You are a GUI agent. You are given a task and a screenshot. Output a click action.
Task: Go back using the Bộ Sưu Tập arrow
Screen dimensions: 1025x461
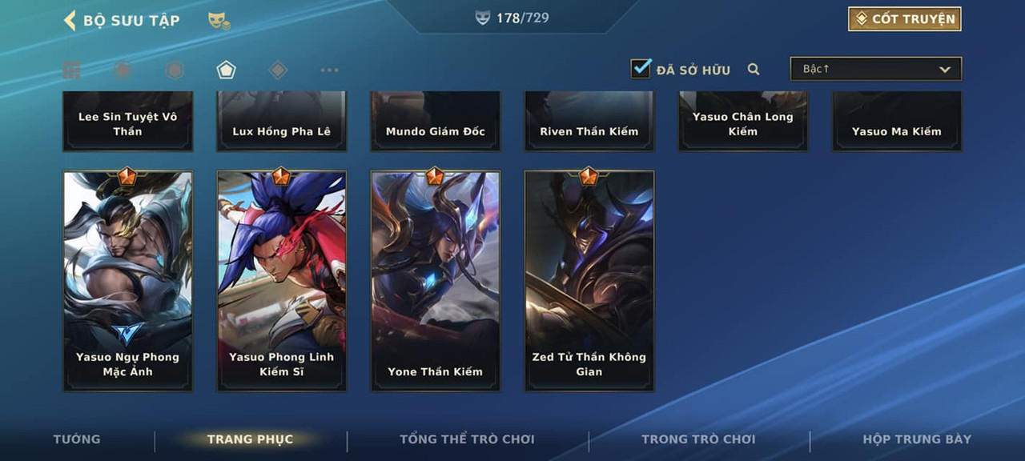70,20
